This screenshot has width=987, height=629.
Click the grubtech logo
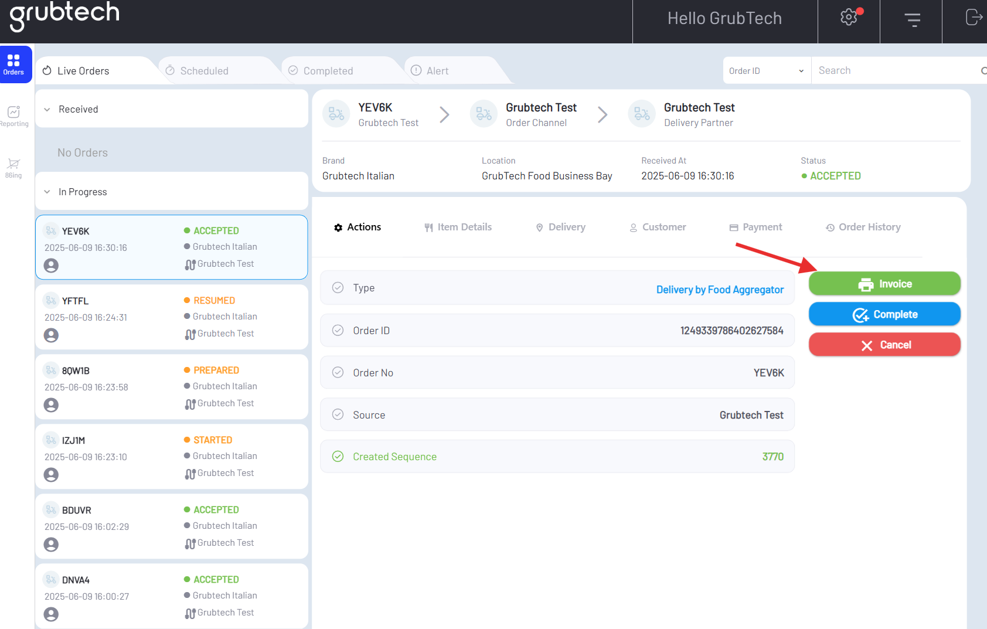64,15
